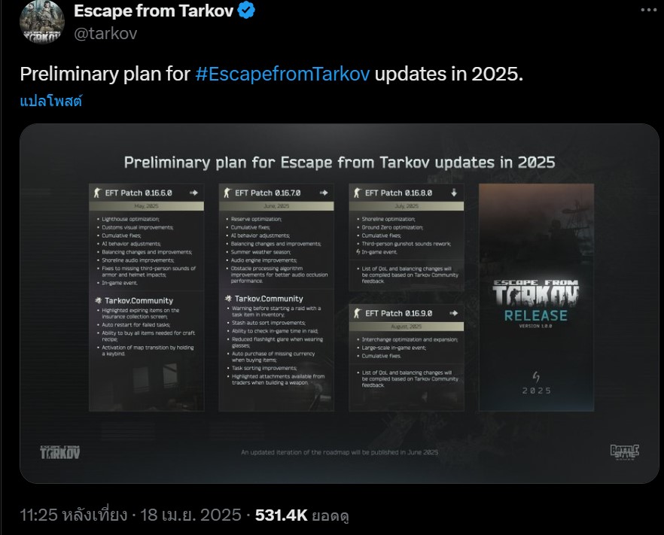Click the arrow next to EFT Patch 0.16.7.0
The width and height of the screenshot is (664, 535).
324,193
